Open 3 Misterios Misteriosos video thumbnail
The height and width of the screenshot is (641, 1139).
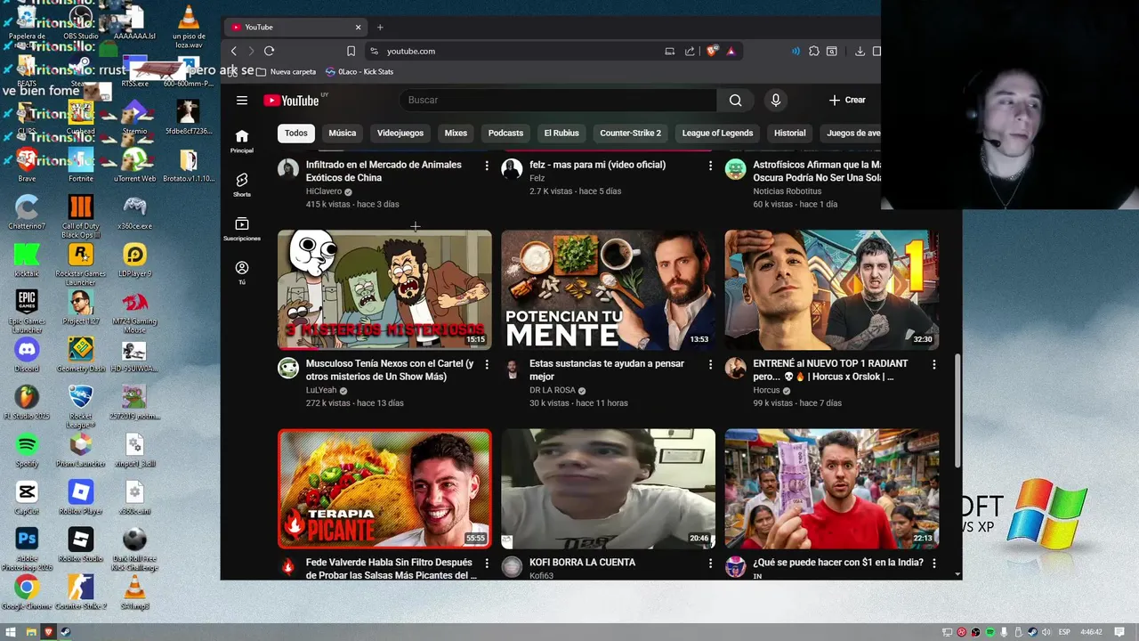tap(384, 289)
